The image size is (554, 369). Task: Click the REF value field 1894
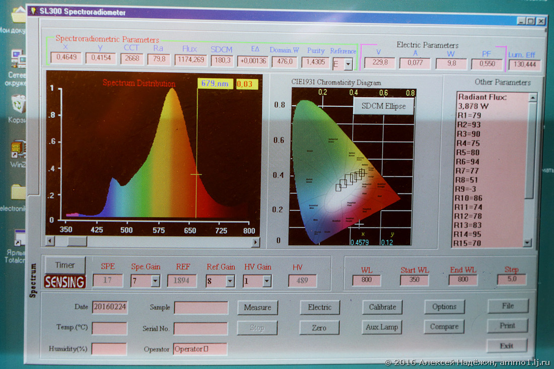[x=182, y=281]
